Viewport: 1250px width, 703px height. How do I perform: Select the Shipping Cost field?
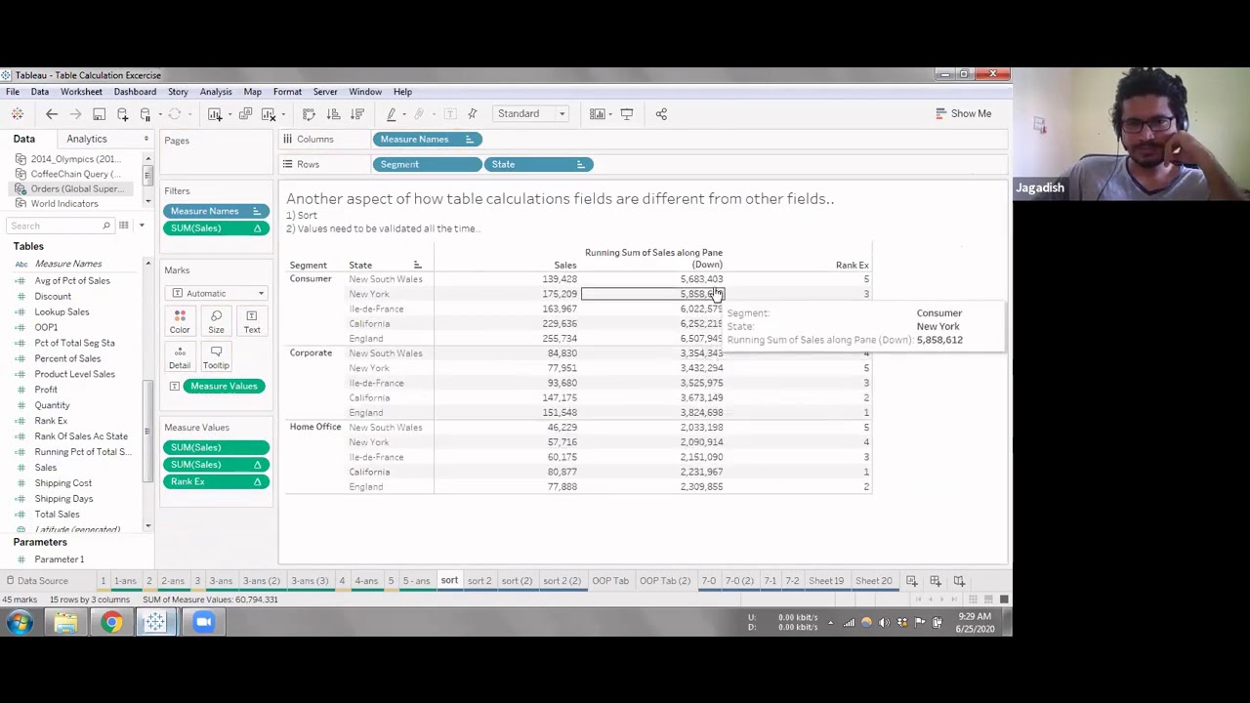(63, 483)
